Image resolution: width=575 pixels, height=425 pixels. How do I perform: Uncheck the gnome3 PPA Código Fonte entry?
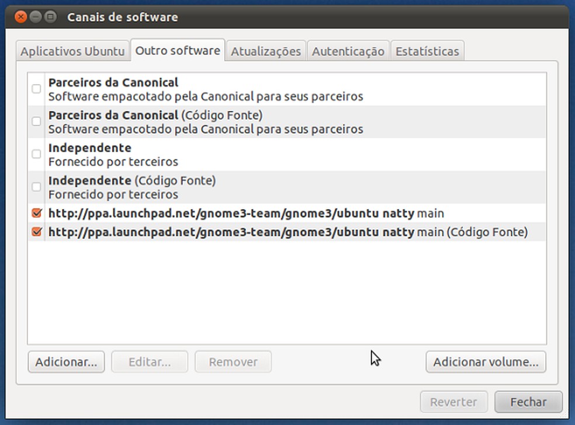point(36,232)
